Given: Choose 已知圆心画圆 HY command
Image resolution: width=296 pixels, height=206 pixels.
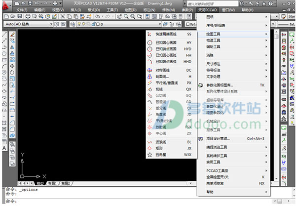Looking at the screenshot, I should pos(171,42).
